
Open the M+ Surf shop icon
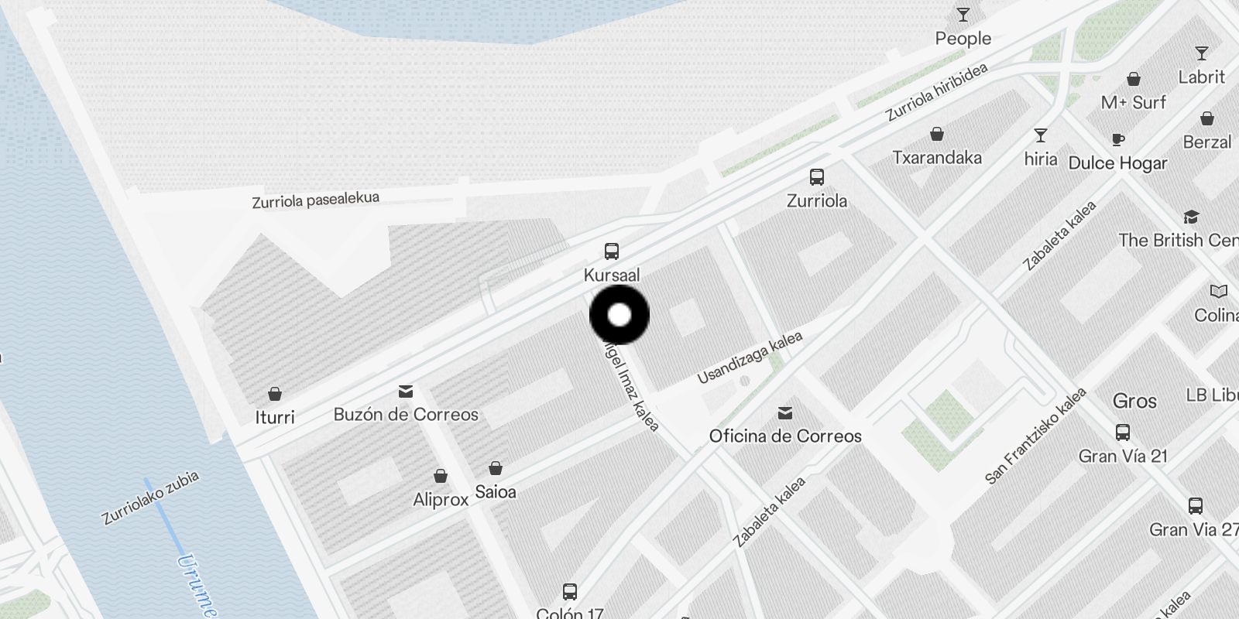(x=1134, y=79)
